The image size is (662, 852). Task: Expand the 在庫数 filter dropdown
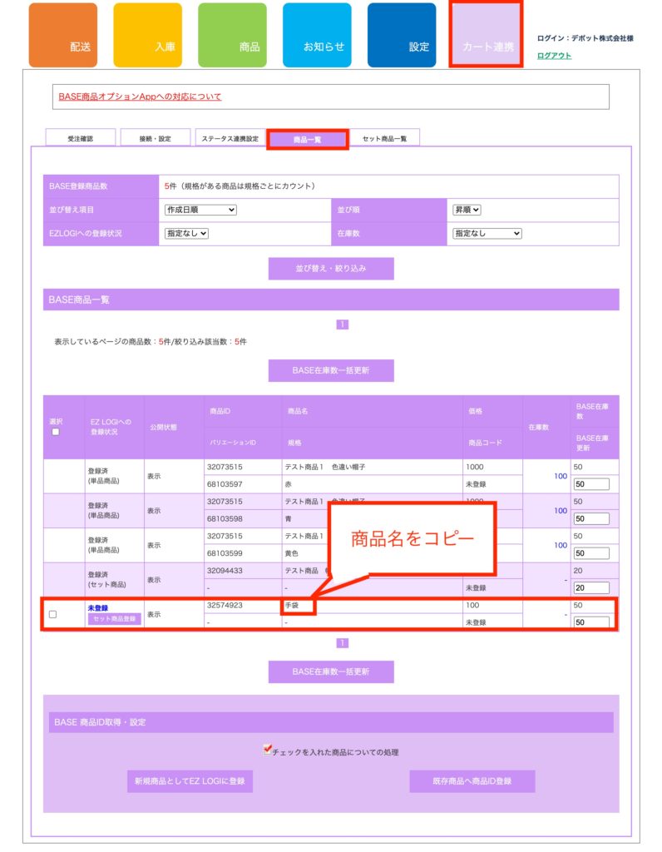487,234
